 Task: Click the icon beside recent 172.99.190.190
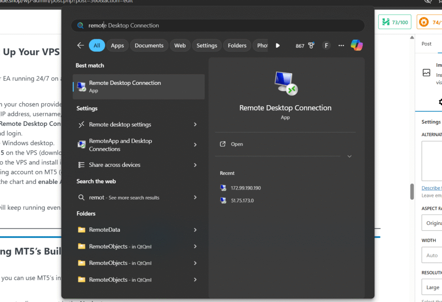[223, 188]
